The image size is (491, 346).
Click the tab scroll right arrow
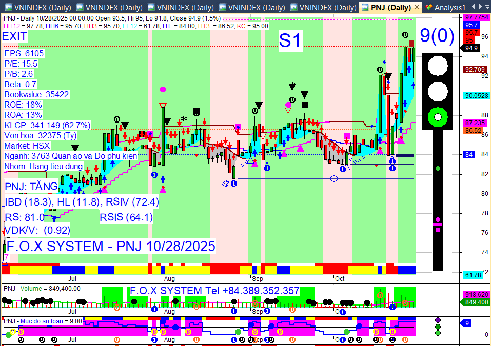[x=479, y=6]
